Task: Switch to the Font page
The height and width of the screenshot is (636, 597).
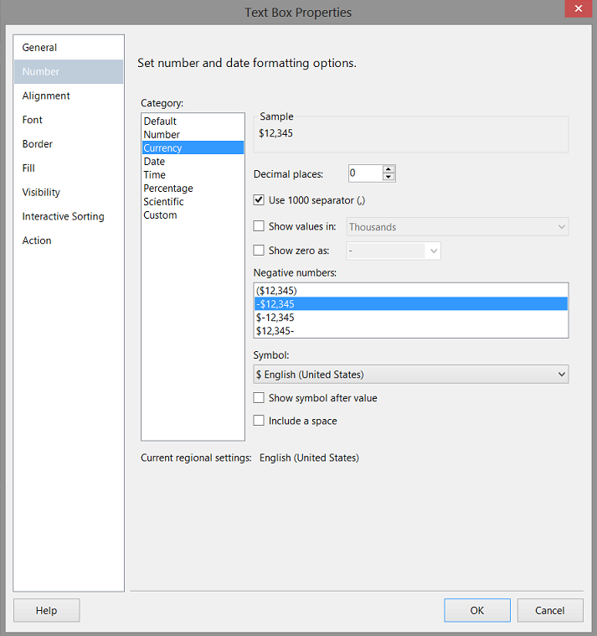Action: click(x=33, y=120)
